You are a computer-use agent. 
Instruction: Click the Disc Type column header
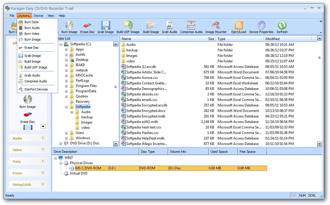153,152
